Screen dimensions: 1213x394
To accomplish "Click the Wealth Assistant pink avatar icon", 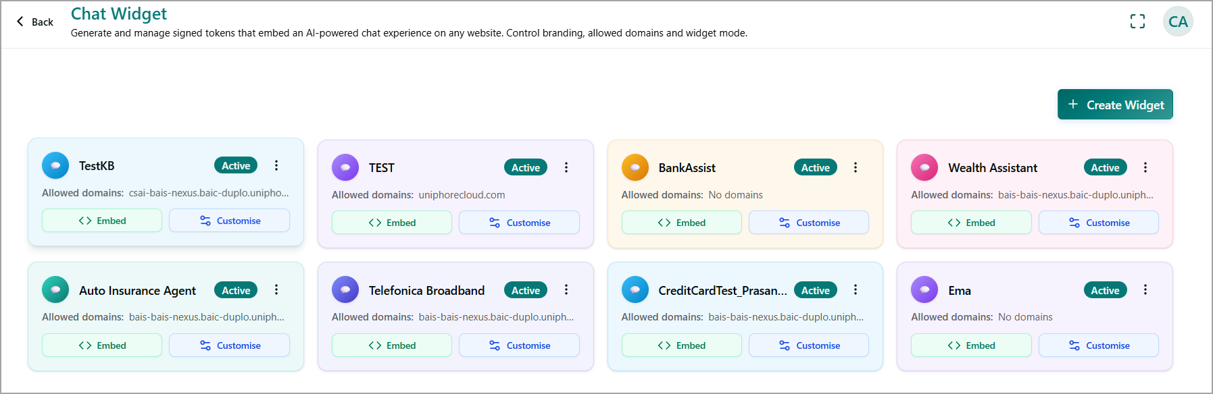I will coord(924,167).
